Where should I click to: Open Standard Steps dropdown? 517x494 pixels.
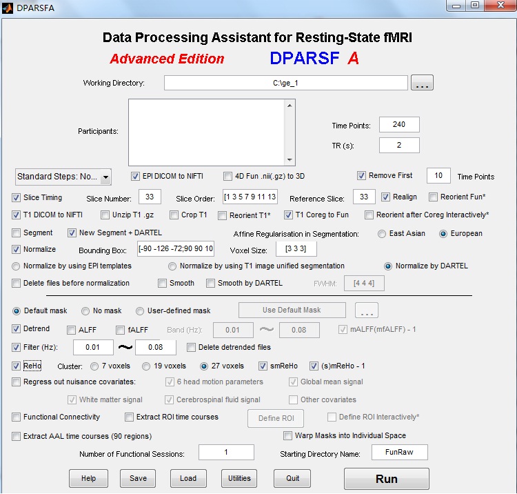[63, 177]
